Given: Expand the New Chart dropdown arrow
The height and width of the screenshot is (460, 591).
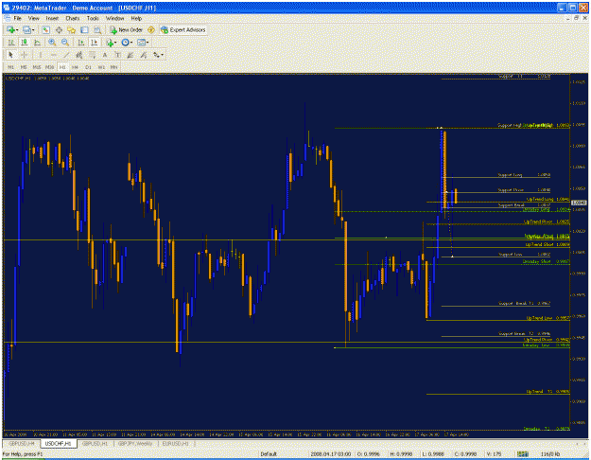Looking at the screenshot, I should (x=17, y=29).
